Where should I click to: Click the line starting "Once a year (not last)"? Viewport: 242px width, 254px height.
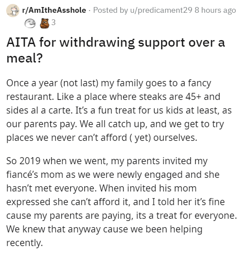109,84
